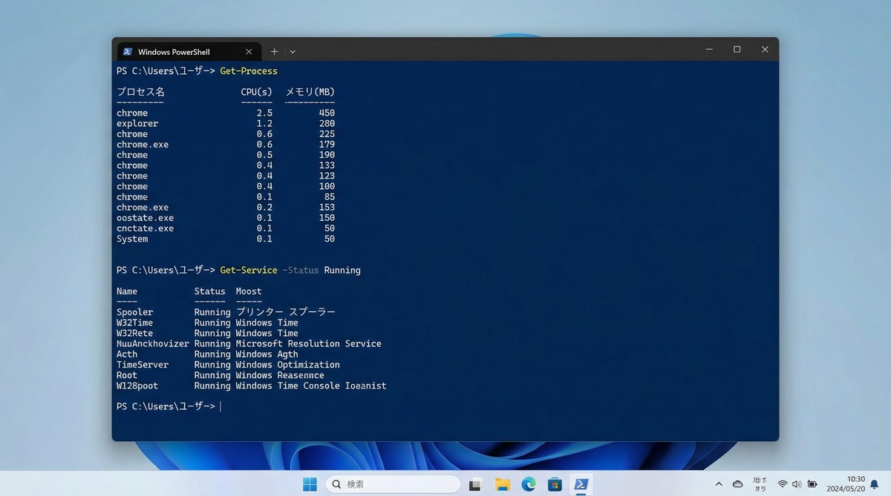Open notifications via the bell icon

pyautogui.click(x=875, y=484)
